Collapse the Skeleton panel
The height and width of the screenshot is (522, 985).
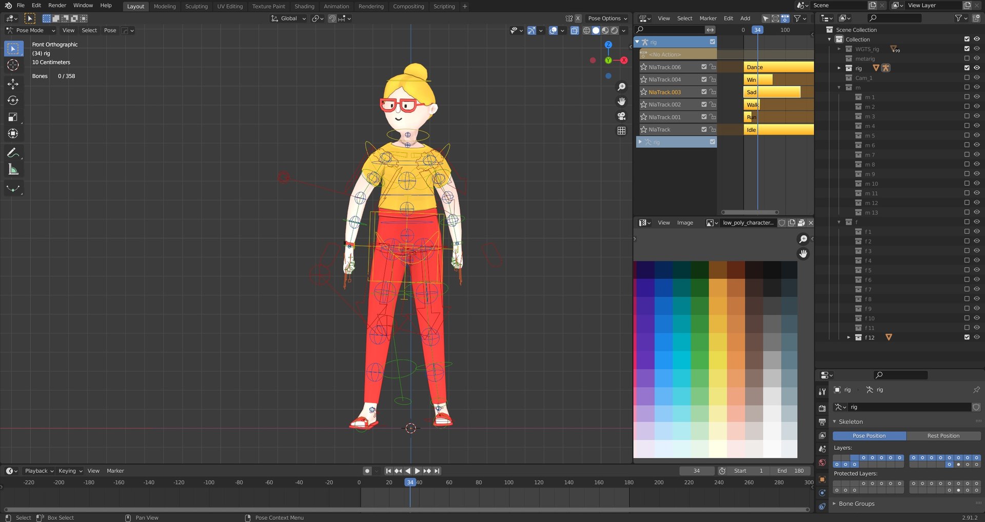click(x=835, y=421)
